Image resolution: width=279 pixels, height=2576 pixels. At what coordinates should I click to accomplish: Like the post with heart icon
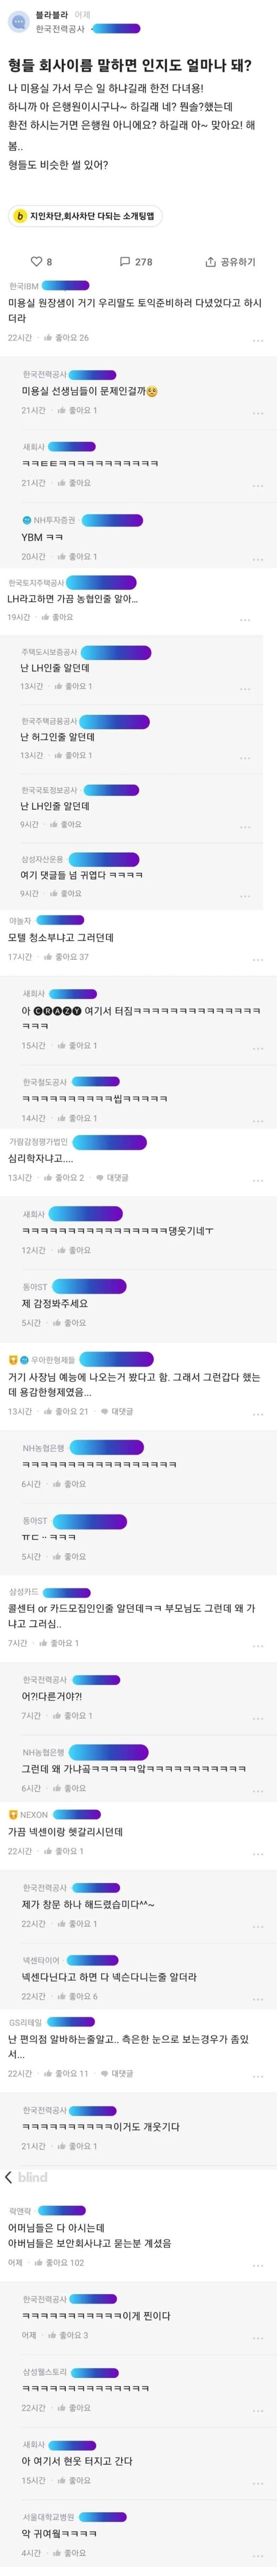[36, 262]
